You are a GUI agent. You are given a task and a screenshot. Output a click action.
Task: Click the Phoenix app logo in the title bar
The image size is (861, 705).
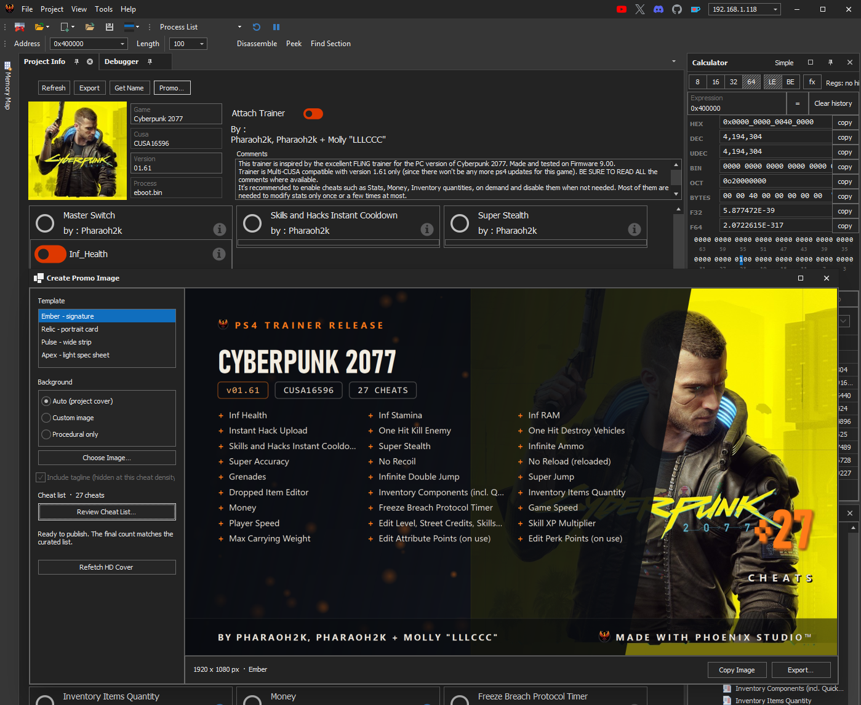point(9,9)
